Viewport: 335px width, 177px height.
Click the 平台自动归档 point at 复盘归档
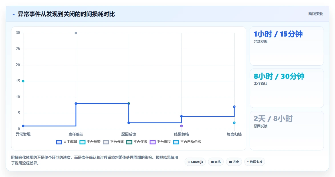pos(234,123)
